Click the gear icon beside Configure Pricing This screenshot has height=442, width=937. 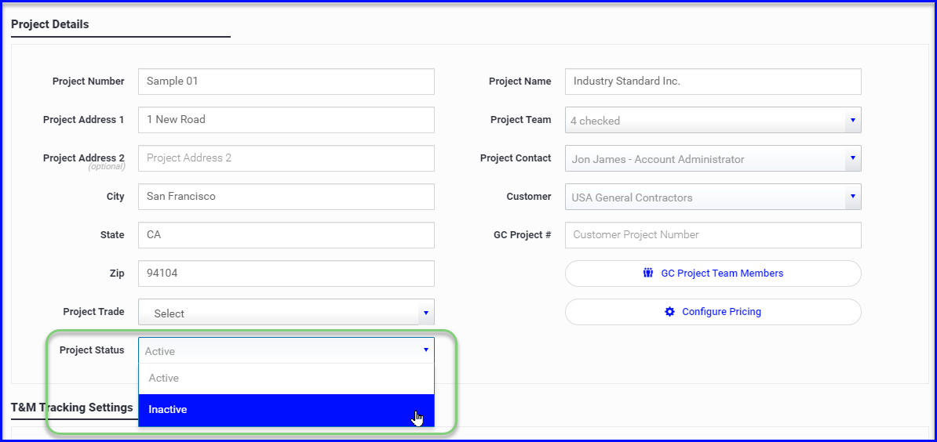[669, 311]
